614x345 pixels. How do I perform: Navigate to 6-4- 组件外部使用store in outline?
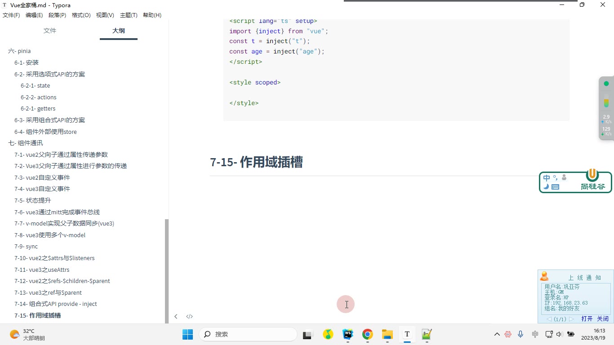click(x=45, y=132)
